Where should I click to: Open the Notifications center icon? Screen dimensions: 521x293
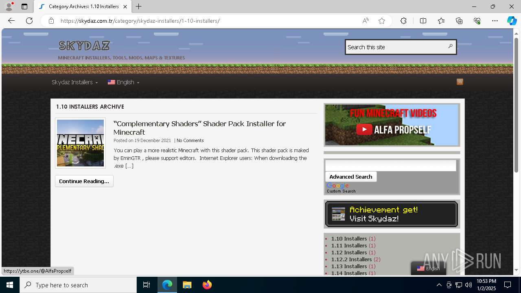click(508, 285)
